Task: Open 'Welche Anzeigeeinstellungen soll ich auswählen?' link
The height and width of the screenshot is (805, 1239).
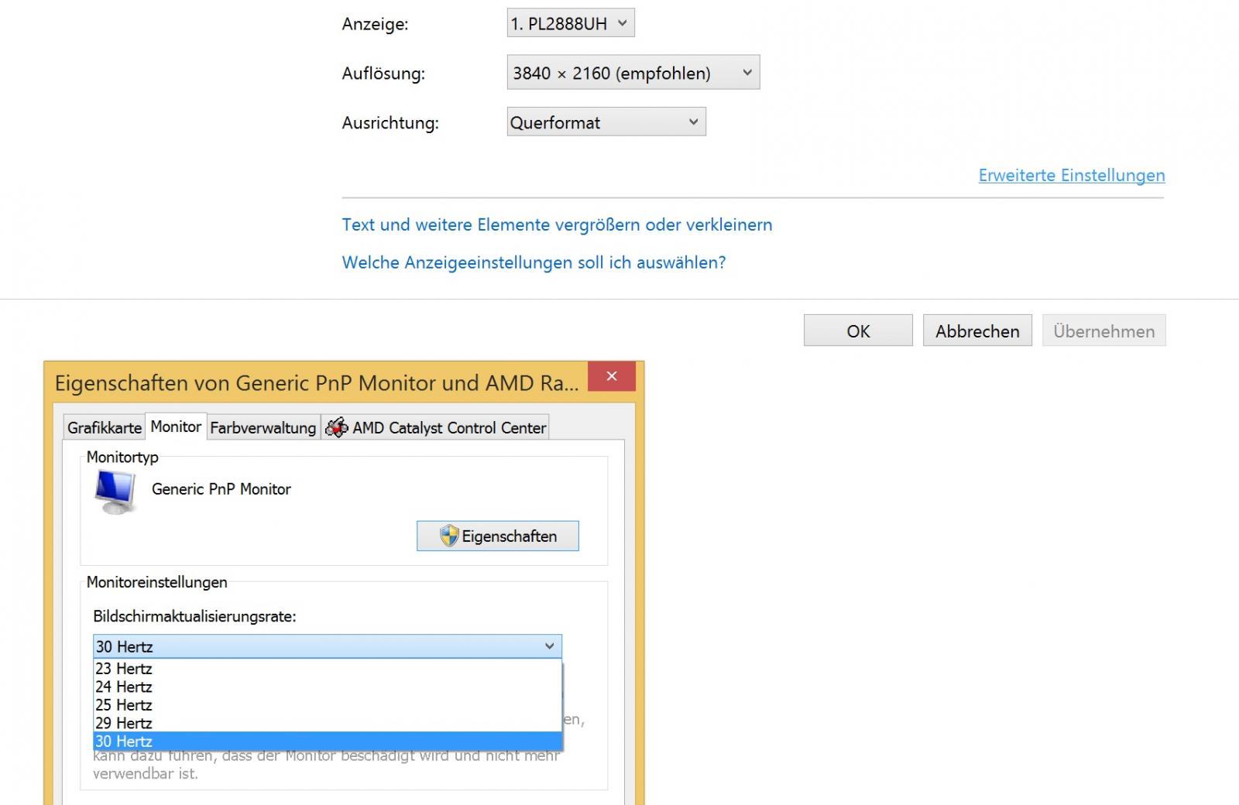Action: (534, 262)
